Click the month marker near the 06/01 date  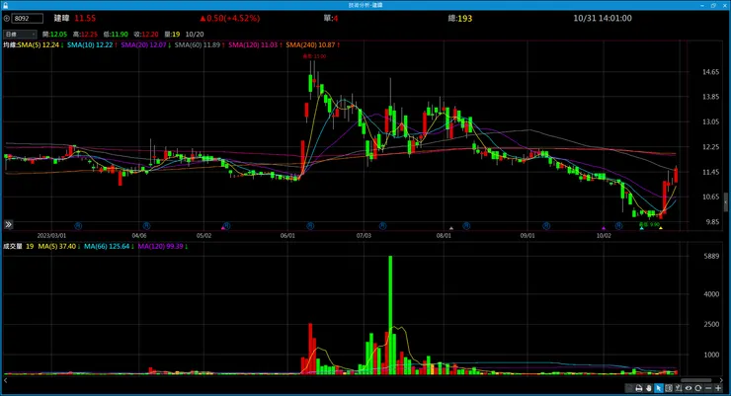click(x=310, y=226)
